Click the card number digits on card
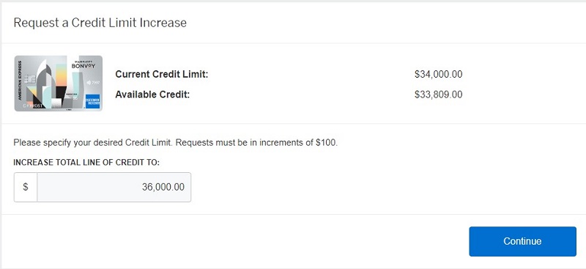The image size is (586, 269). click(96, 82)
